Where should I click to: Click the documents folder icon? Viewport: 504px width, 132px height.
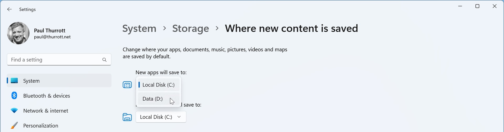(127, 117)
